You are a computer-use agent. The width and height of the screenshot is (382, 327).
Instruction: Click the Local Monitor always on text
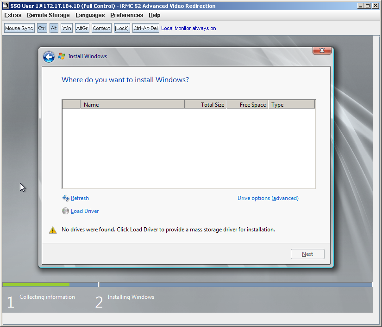(188, 28)
